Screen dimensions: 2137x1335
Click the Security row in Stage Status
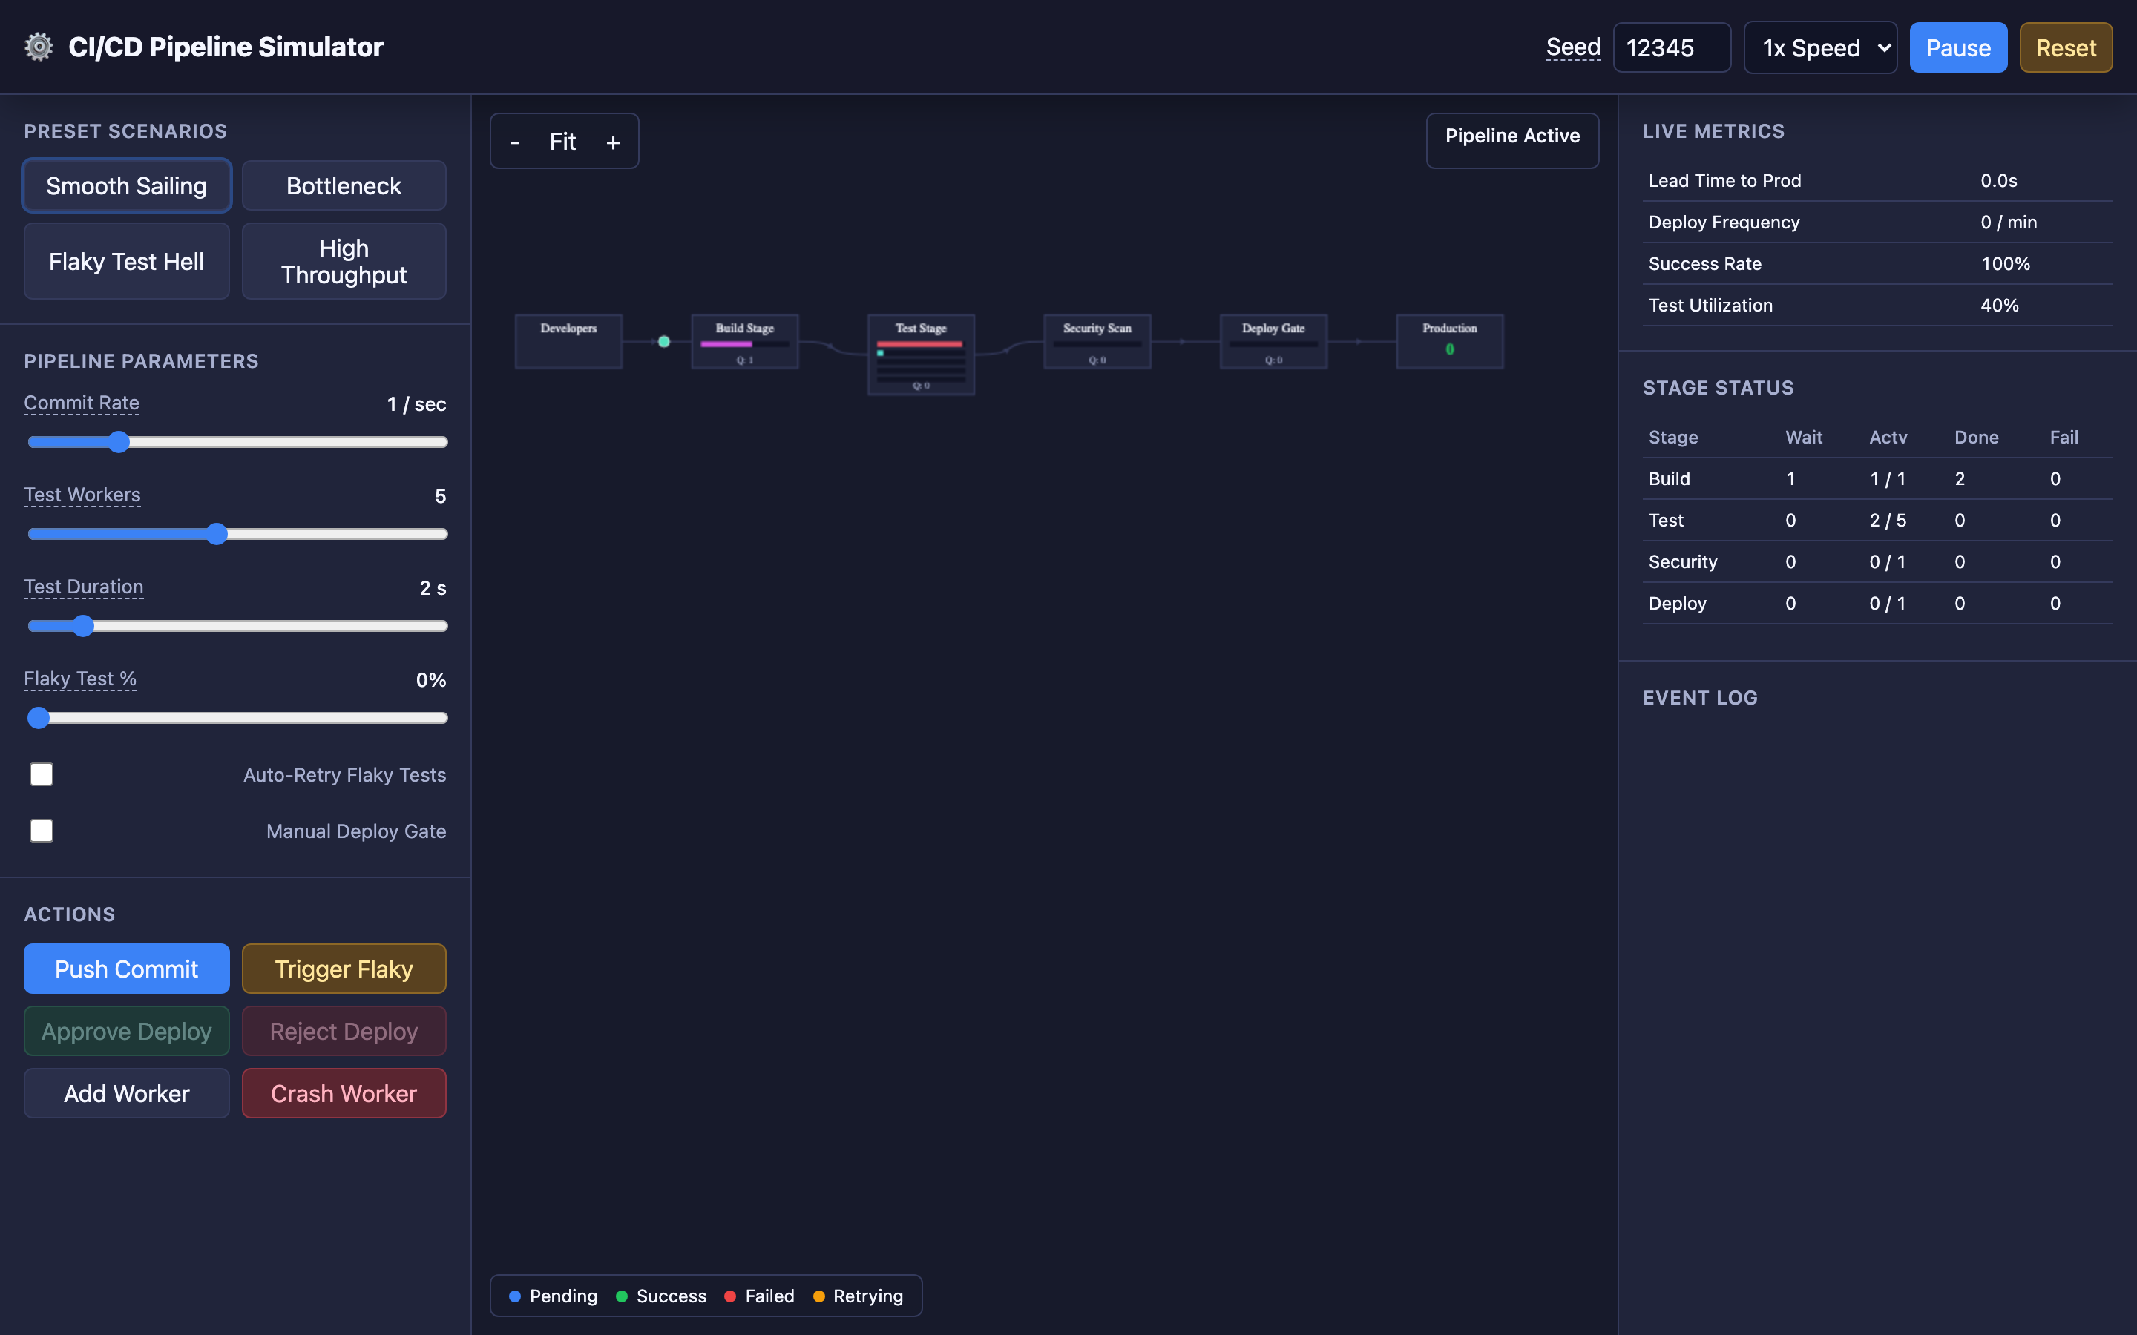1877,561
